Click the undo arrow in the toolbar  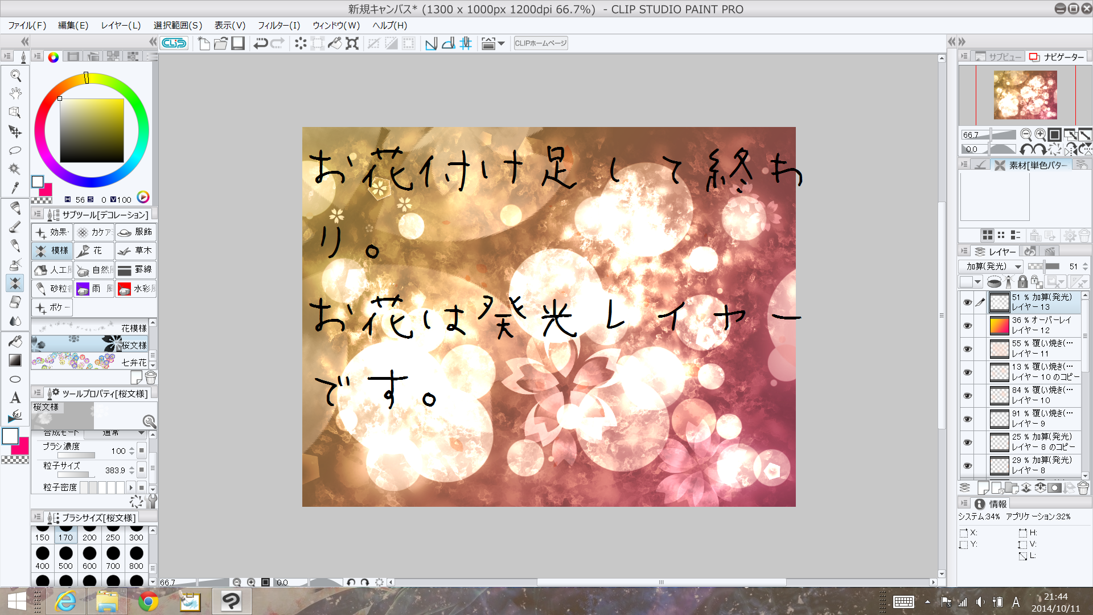point(260,43)
